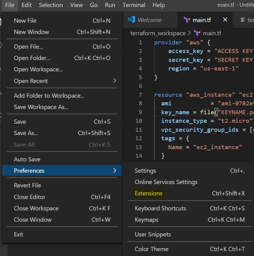This screenshot has width=254, height=256.
Task: Open the File menu in menu bar
Action: pos(10,5)
